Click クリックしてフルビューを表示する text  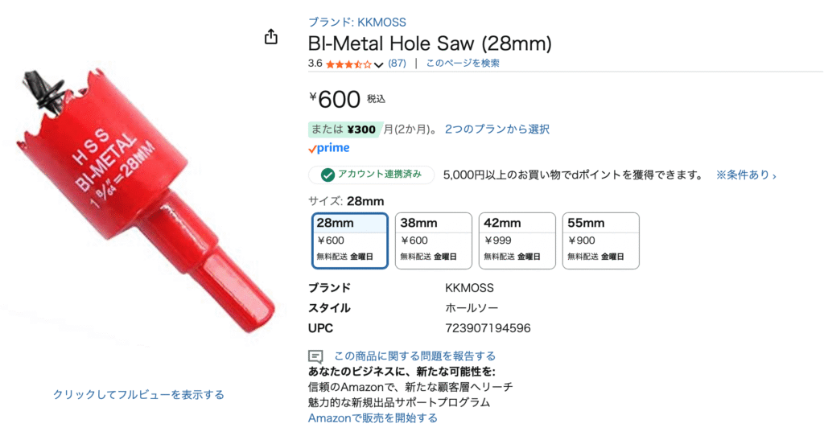click(138, 394)
